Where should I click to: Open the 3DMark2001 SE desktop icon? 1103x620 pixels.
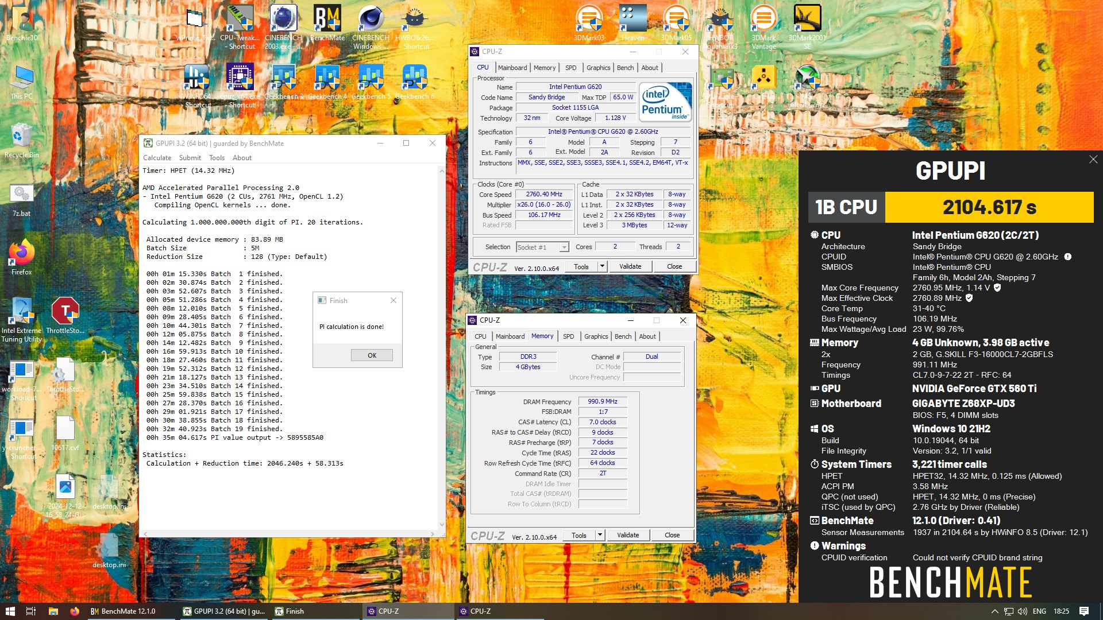(807, 26)
